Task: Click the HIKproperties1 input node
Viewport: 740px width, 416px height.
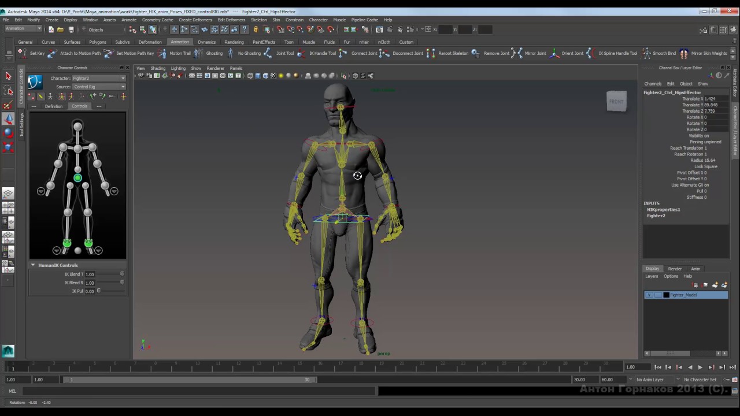Action: [663, 210]
